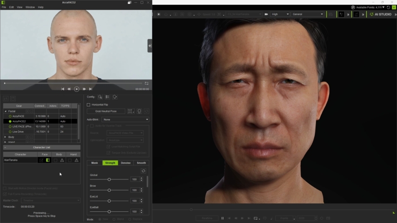The image size is (397, 223).
Task: Toggle Start with Motion Director mode checkbox
Action: [x=5, y=188]
